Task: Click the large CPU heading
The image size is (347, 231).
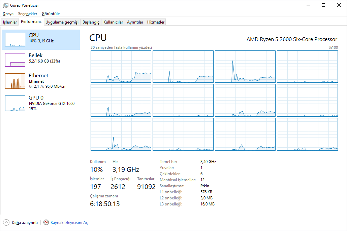Action: coord(98,38)
